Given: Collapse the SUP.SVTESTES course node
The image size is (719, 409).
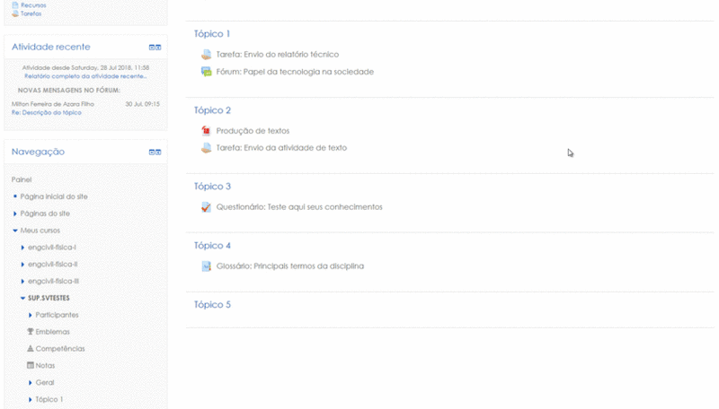Looking at the screenshot, I should [22, 299].
